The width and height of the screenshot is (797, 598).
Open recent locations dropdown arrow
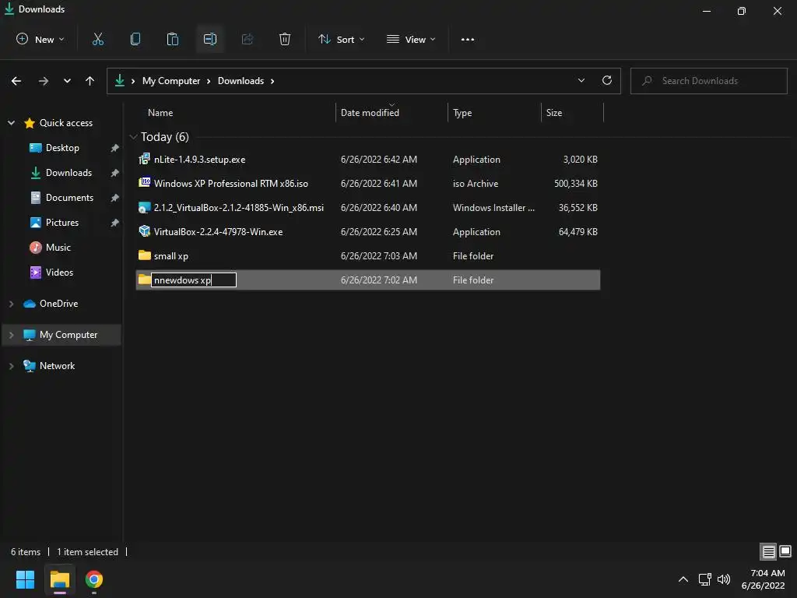[67, 81]
